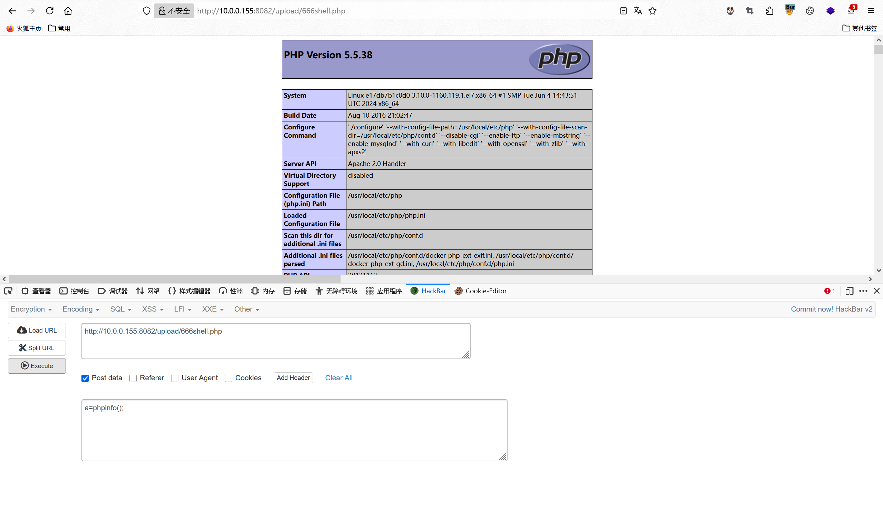Viewport: 883px width, 511px height.
Task: Open the Firefox hamburger menu
Action: [x=871, y=11]
